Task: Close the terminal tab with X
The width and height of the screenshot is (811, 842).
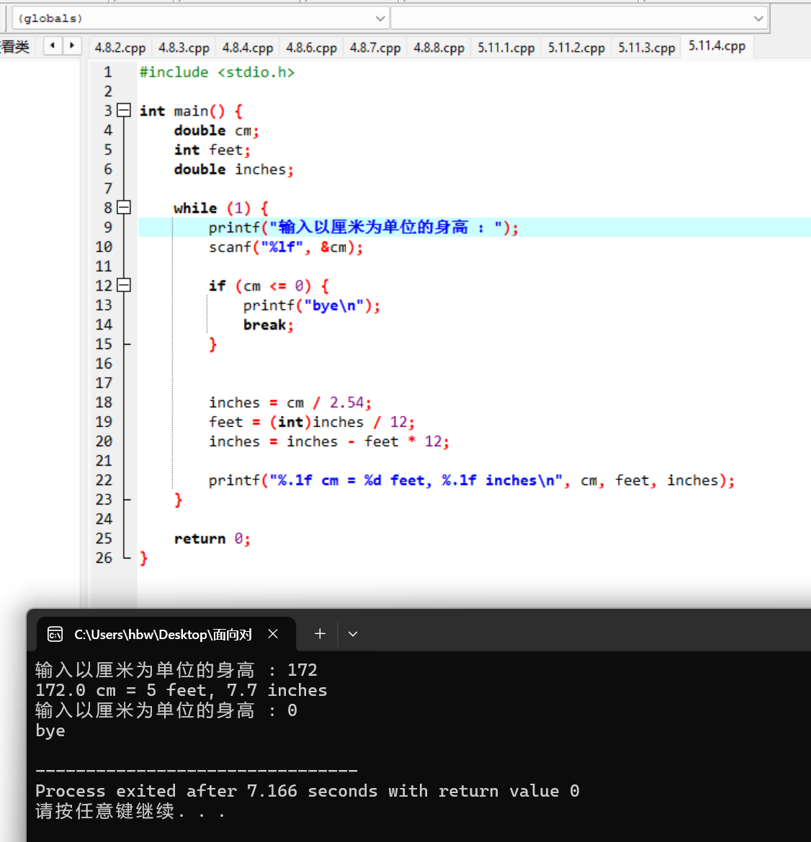Action: (x=273, y=634)
